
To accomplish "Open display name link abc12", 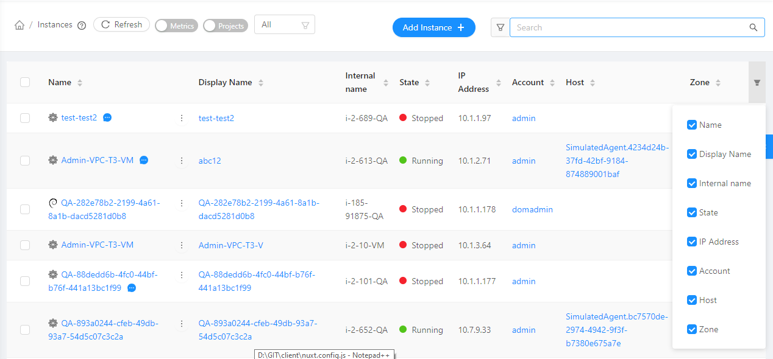I will 210,161.
